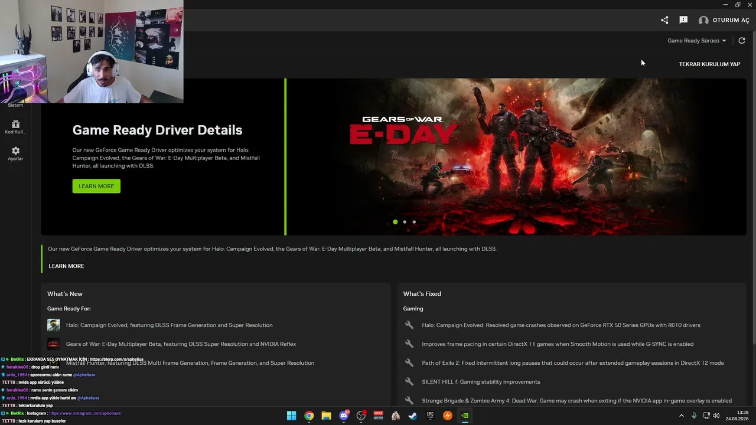Viewport: 756px width, 425px height.
Task: Click OTURUM AÇ to sign in
Action: pos(731,20)
